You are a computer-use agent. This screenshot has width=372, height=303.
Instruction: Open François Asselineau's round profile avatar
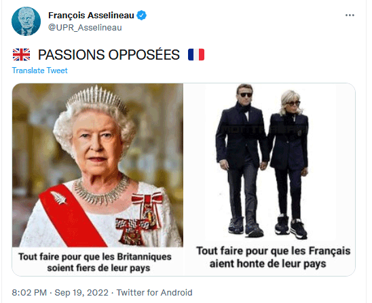(26, 21)
